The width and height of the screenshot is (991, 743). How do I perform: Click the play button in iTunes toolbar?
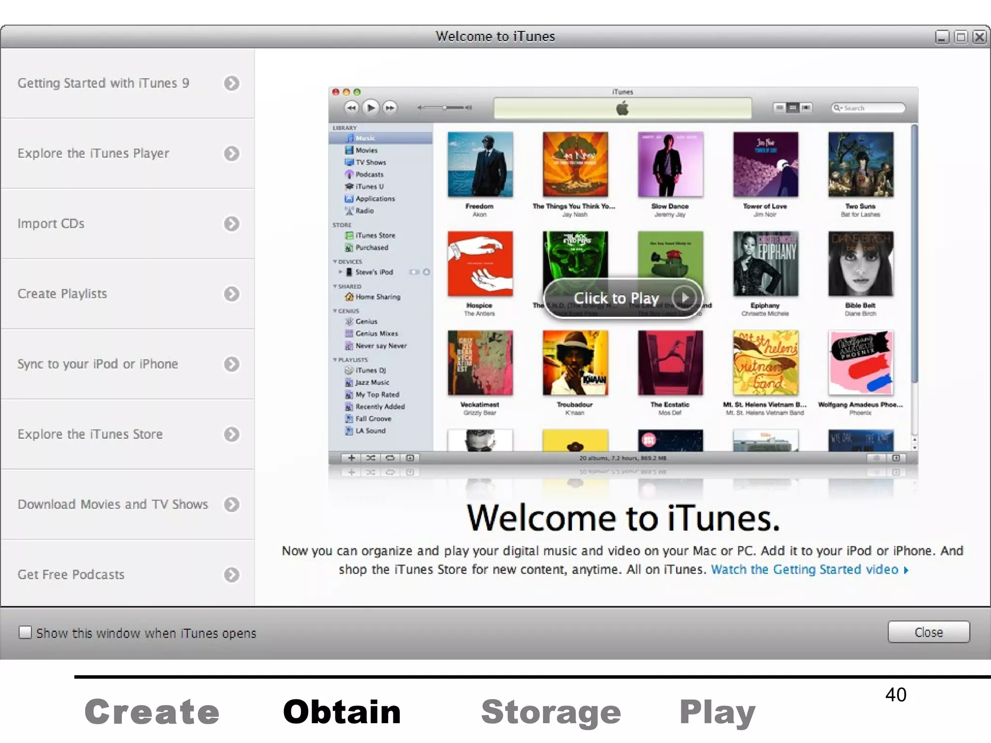pyautogui.click(x=371, y=107)
